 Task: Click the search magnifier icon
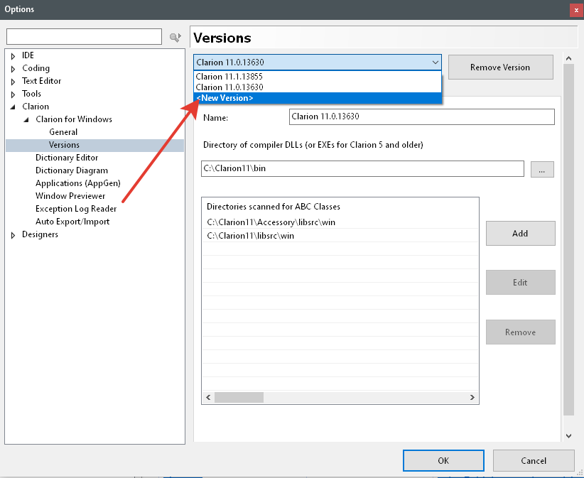tap(175, 37)
